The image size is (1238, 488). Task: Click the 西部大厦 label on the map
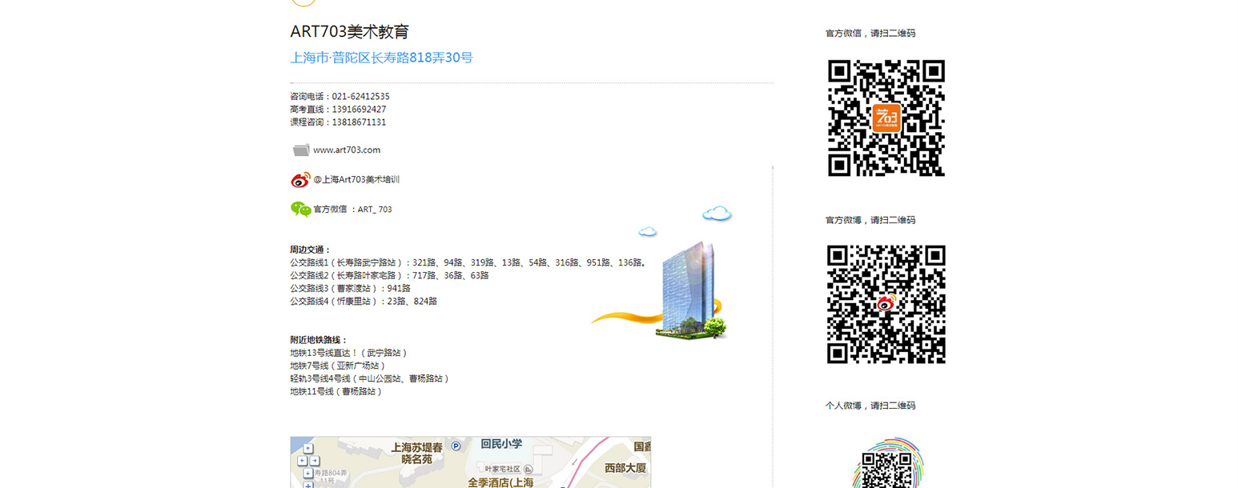(625, 468)
